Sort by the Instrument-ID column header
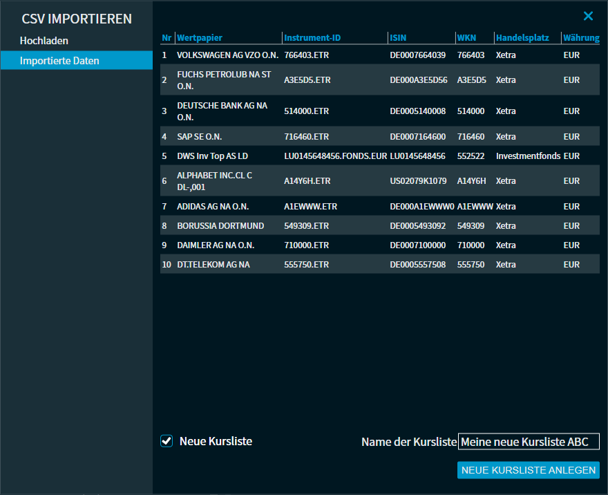The width and height of the screenshot is (608, 495). coord(312,37)
